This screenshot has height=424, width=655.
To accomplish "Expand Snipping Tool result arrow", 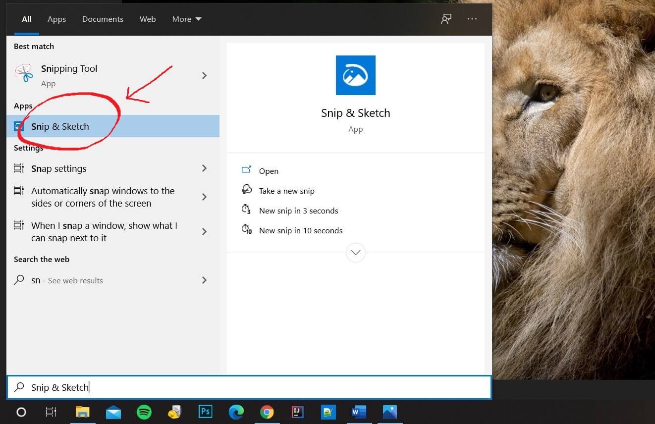I will [204, 75].
